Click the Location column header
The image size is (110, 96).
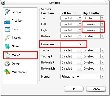pos(48,13)
